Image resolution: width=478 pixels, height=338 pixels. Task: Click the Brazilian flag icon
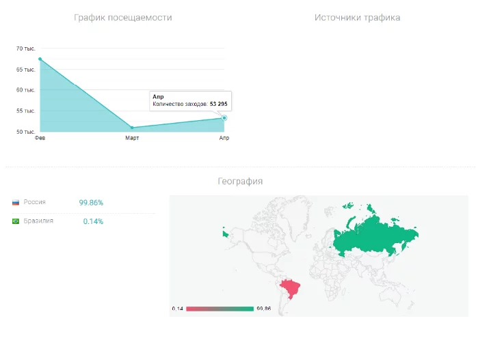[x=15, y=221]
